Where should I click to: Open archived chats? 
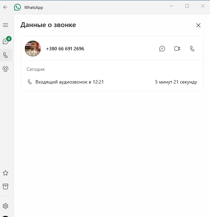tap(5, 187)
